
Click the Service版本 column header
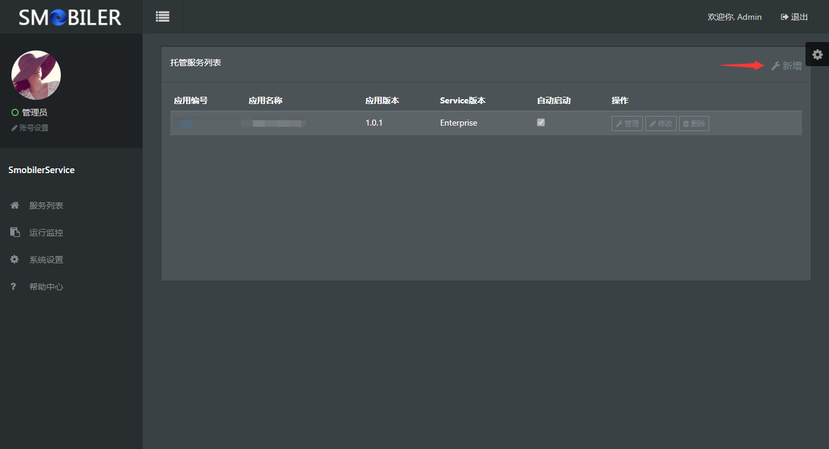point(463,100)
